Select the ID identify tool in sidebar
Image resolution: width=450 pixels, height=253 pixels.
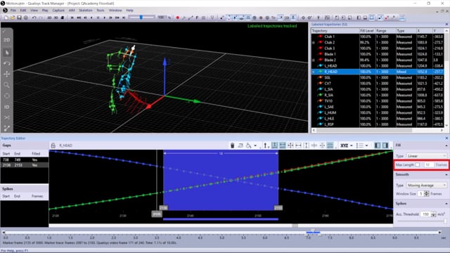(7, 107)
